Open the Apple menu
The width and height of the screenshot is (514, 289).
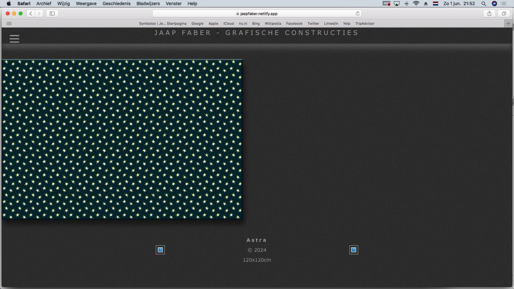(x=9, y=4)
